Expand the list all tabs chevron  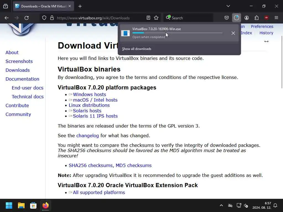click(228, 6)
